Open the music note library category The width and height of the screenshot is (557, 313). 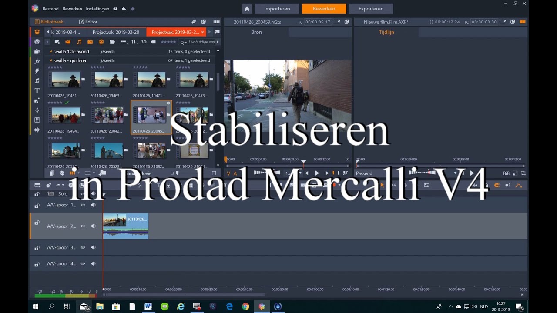[37, 81]
